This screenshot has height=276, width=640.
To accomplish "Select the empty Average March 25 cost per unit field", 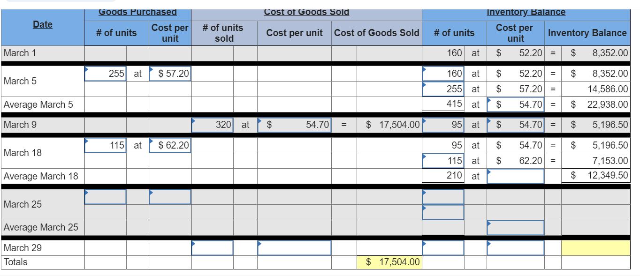I will pyautogui.click(x=516, y=227).
